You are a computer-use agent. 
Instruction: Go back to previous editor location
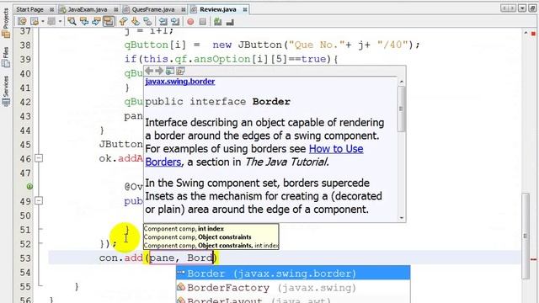point(35,22)
